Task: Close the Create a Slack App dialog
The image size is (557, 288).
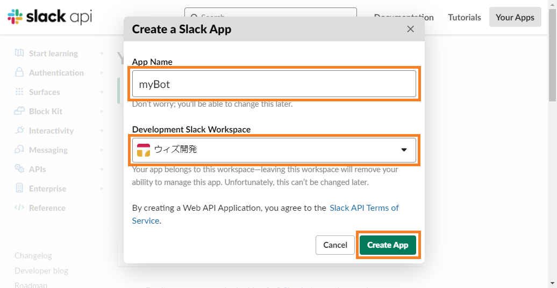Action: click(x=410, y=29)
